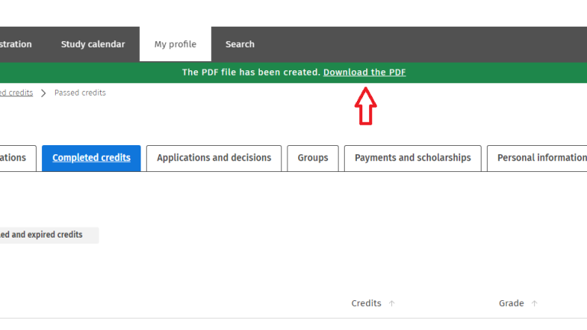Sort by Grade using the arrow icon

click(x=534, y=303)
